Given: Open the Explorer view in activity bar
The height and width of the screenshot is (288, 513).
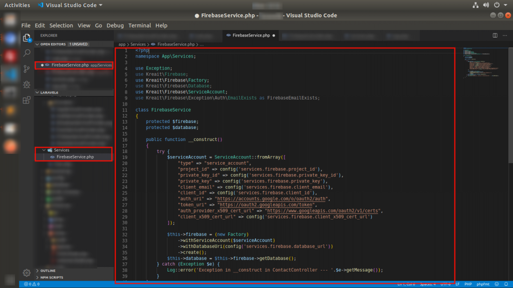Looking at the screenshot, I should [x=27, y=37].
